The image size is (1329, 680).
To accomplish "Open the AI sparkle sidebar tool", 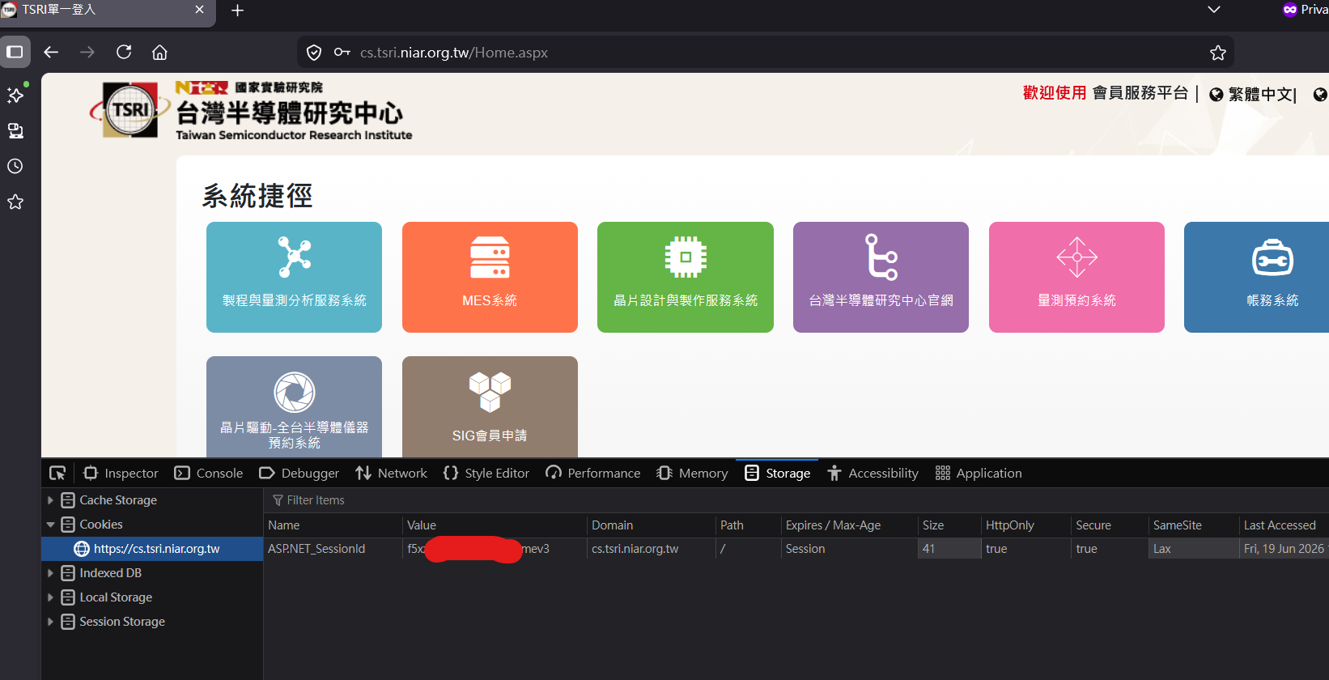I will [x=15, y=95].
